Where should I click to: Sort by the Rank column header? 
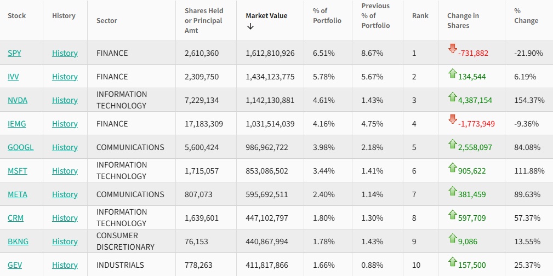click(420, 15)
